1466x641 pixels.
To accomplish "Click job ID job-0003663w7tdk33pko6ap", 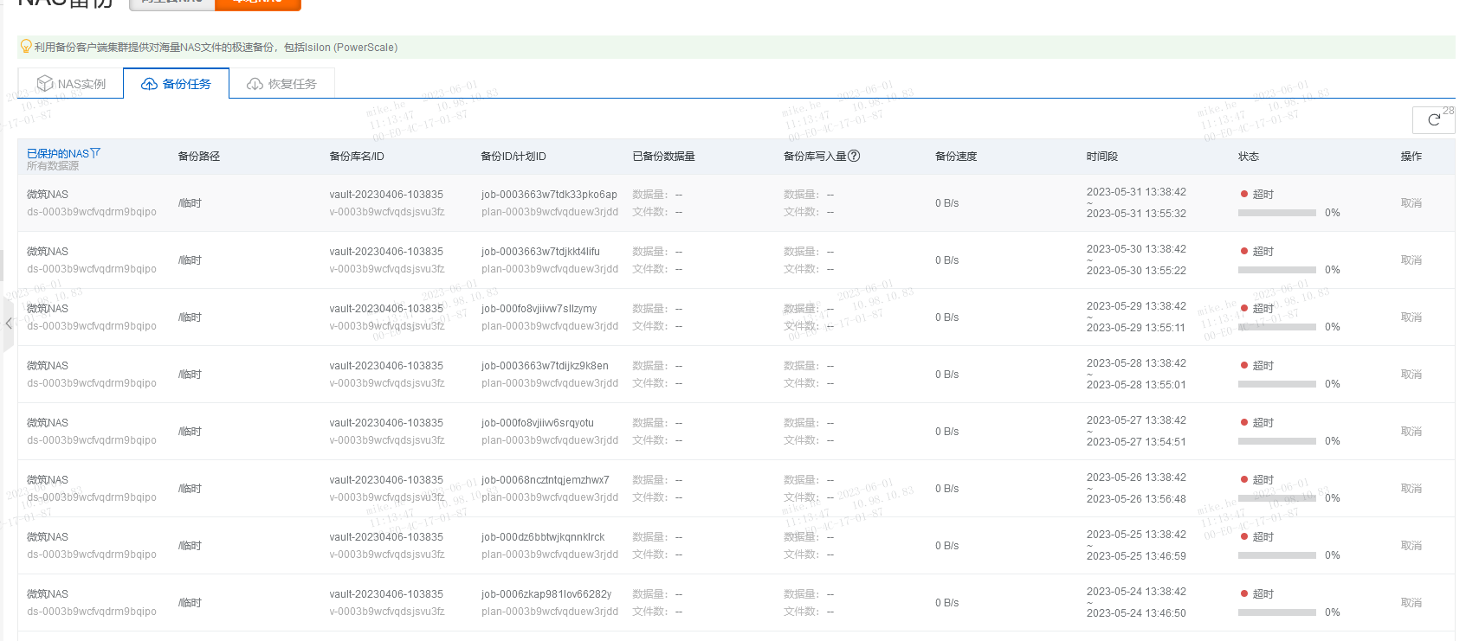I will (549, 195).
